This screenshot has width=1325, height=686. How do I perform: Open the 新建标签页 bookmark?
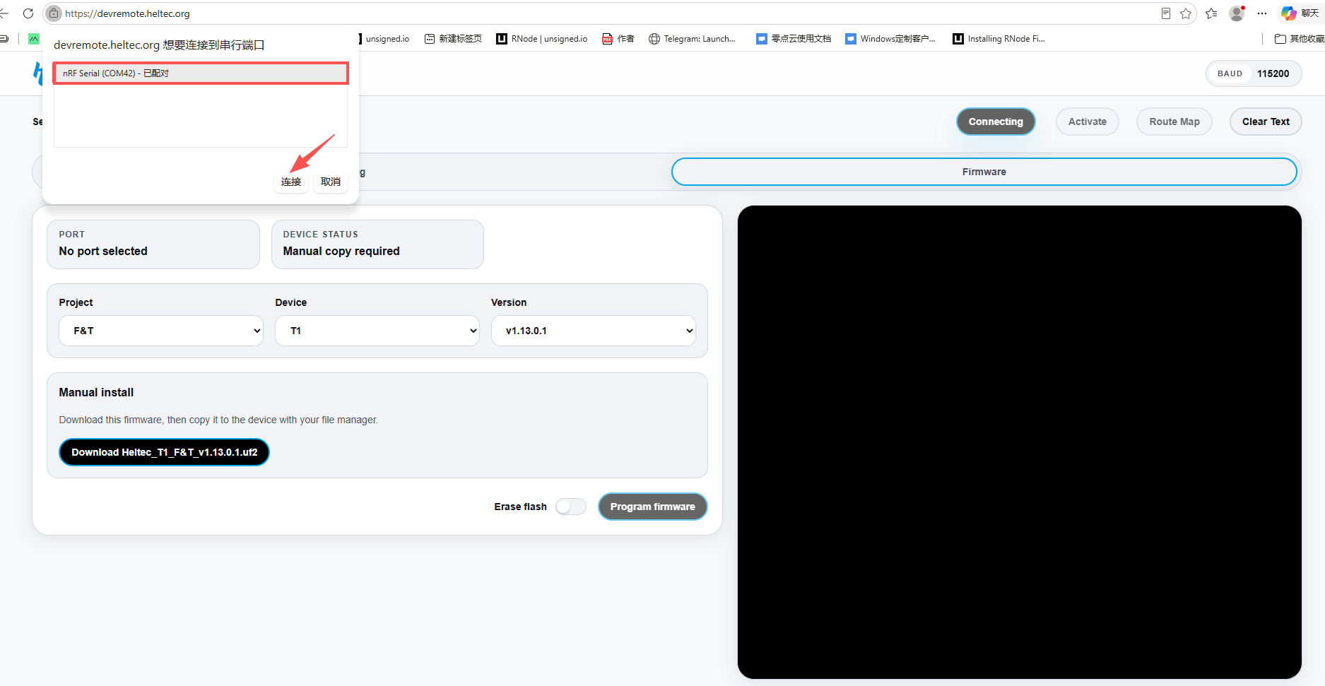tap(453, 39)
